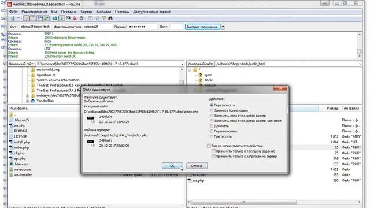This screenshot has height=208, width=370.
Task: Click the remote list horizontal scrollbar
Action: tap(244, 202)
